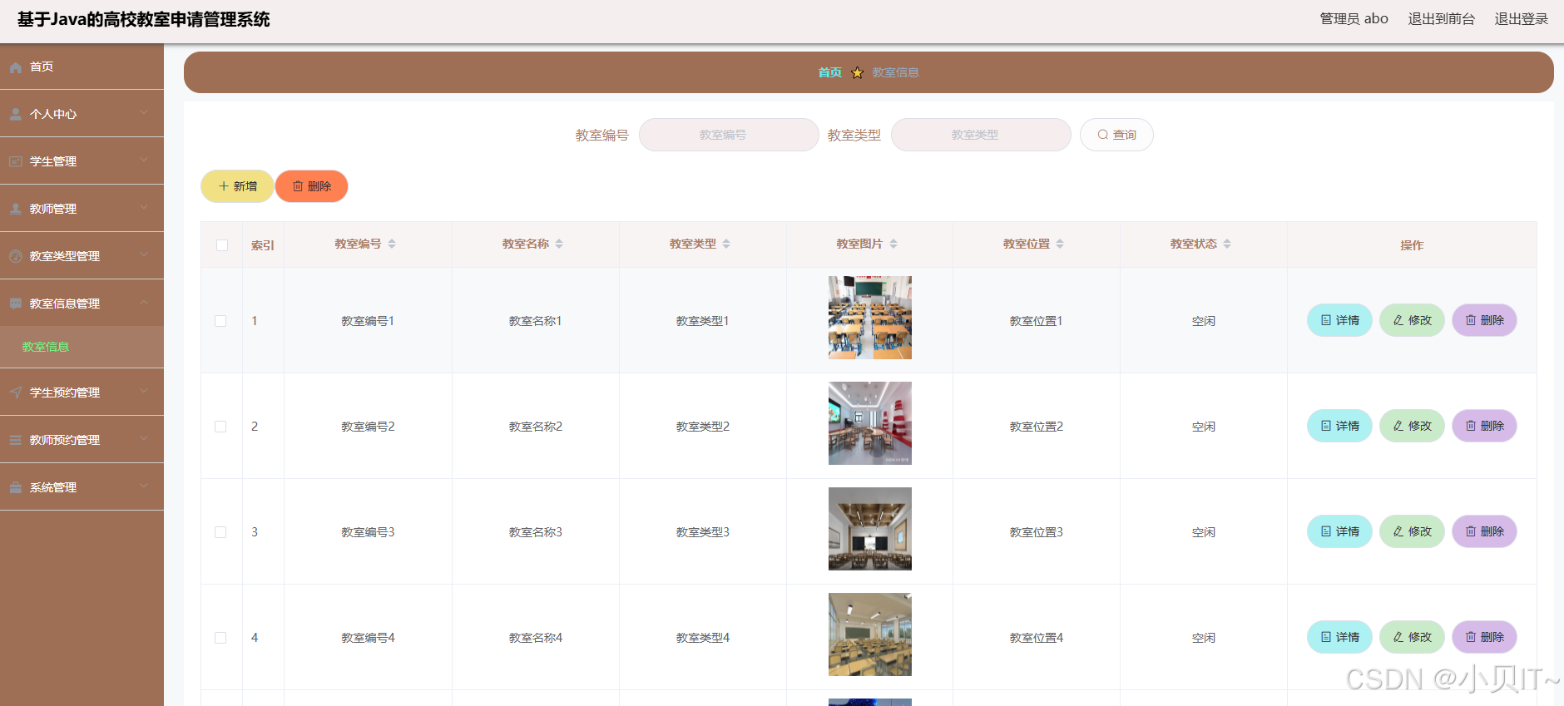Click 管理员 abo in the top bar
The width and height of the screenshot is (1564, 706).
click(x=1354, y=19)
